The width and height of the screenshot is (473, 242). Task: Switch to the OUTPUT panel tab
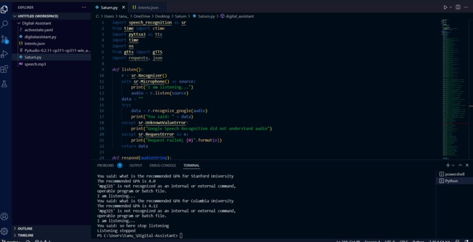pyautogui.click(x=136, y=165)
